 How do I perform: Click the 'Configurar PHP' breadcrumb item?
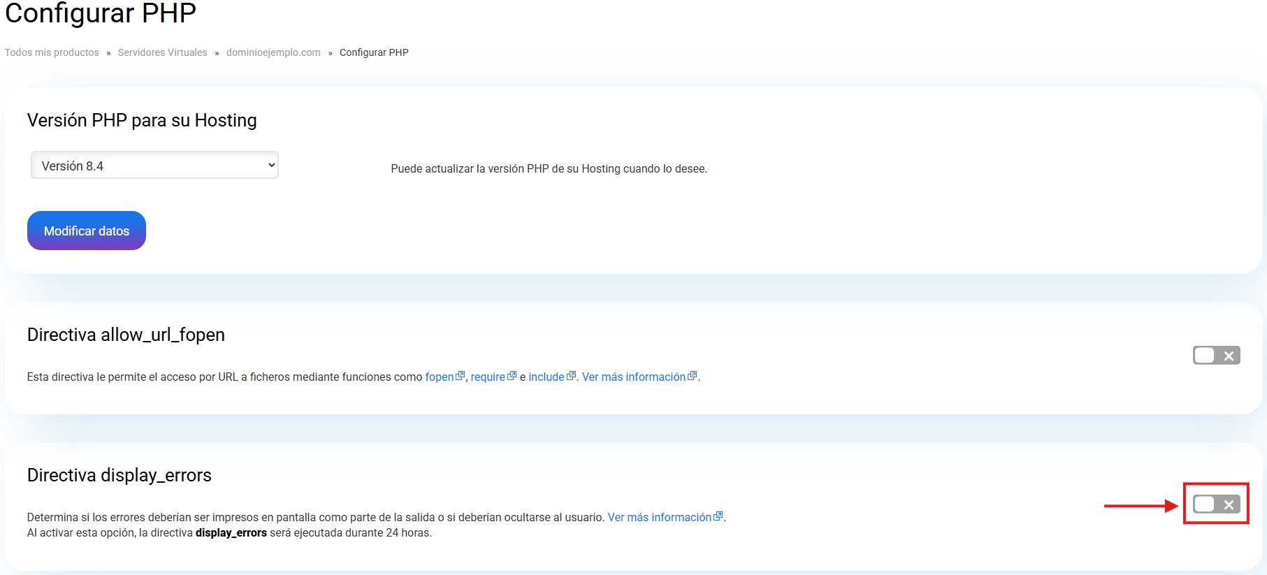374,52
